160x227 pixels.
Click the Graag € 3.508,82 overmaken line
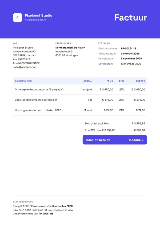pyautogui.click(x=43, y=206)
